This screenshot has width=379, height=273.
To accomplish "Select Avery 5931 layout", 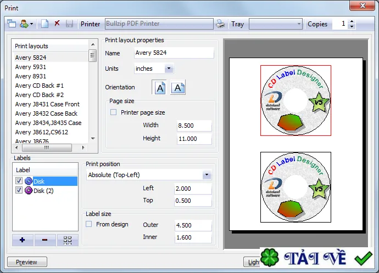I will (51, 67).
